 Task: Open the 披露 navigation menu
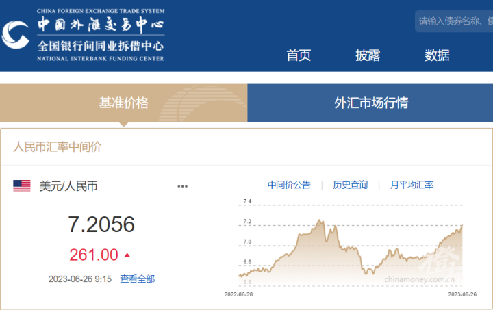click(x=368, y=55)
